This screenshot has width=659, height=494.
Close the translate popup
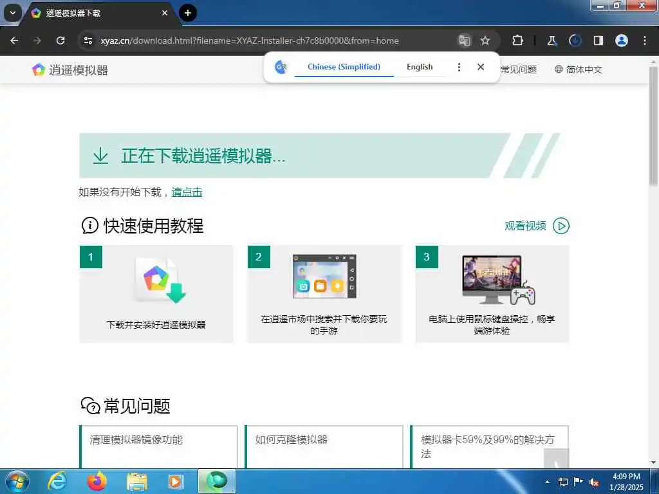(481, 67)
